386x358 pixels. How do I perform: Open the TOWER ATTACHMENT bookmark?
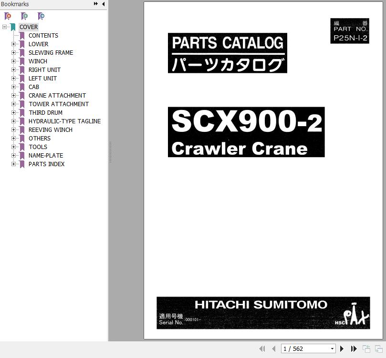[x=59, y=104]
